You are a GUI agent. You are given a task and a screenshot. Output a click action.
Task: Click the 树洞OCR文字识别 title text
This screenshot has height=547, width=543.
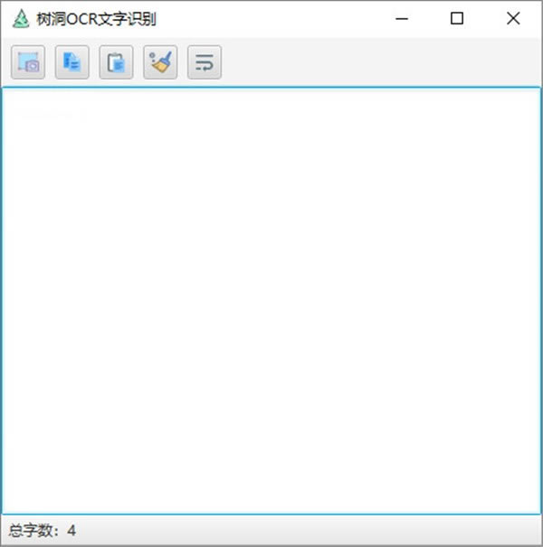(x=96, y=19)
